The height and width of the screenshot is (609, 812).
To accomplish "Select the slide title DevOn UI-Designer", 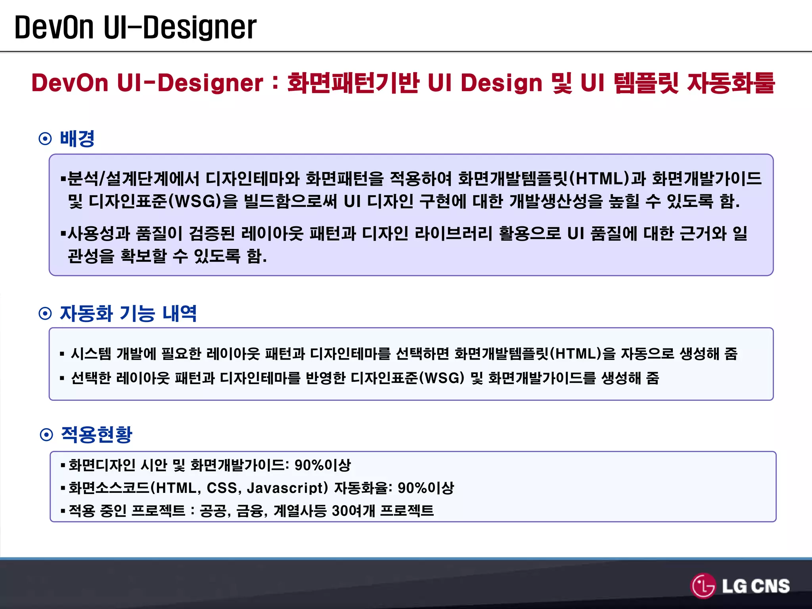I will pyautogui.click(x=136, y=27).
